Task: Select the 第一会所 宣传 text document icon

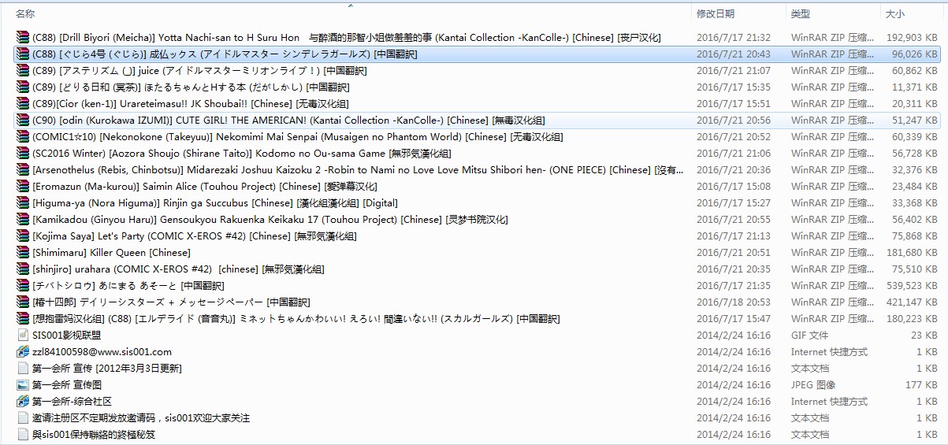Action: pos(23,369)
